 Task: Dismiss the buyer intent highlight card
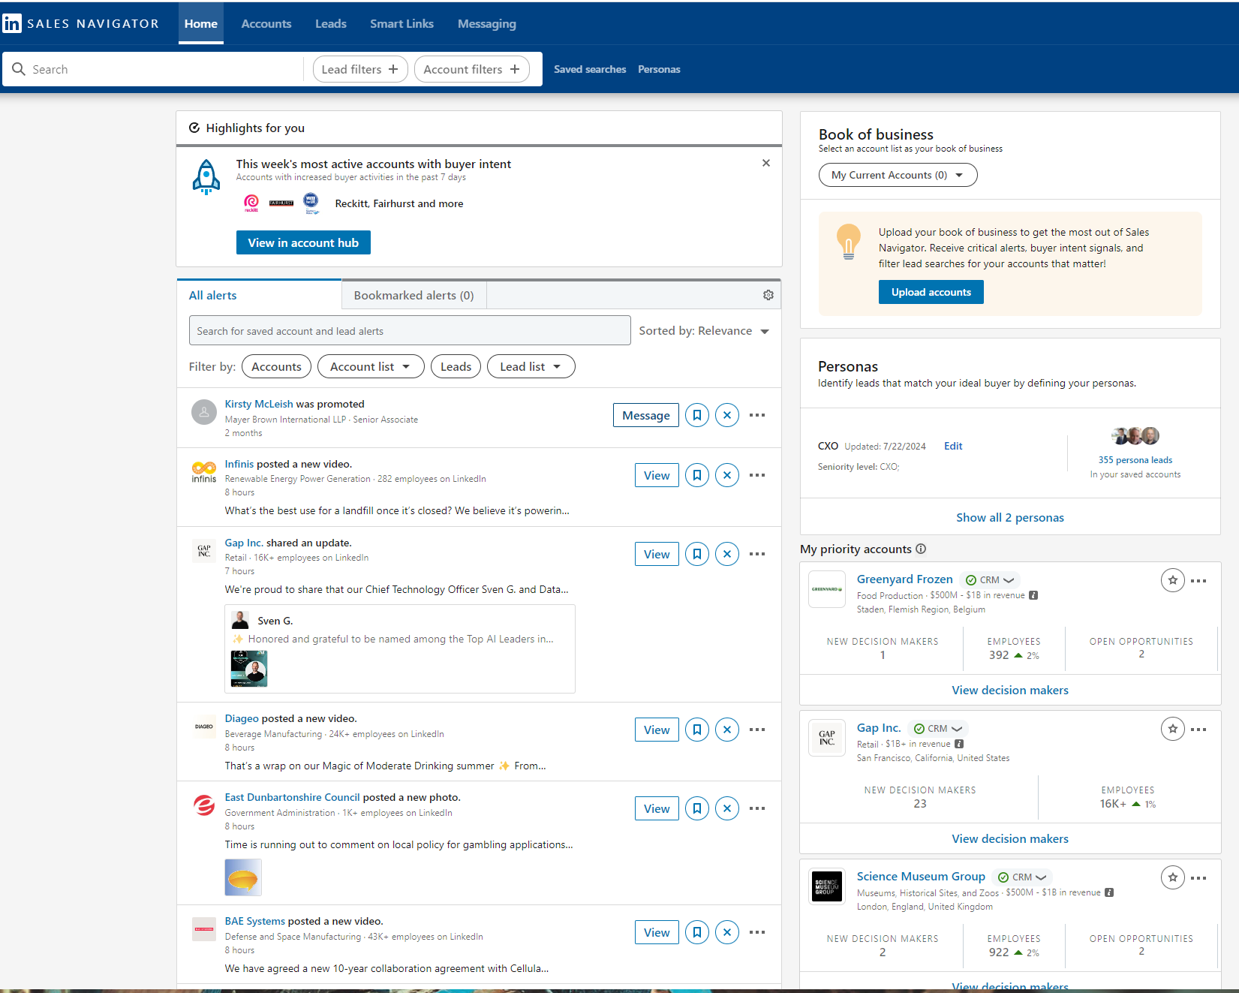pos(766,163)
